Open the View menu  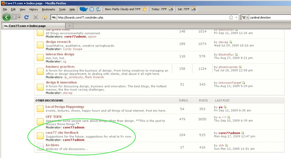click(22, 9)
